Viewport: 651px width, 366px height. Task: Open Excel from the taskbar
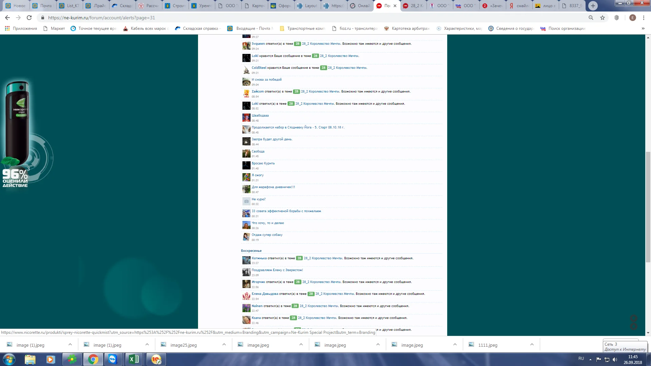tap(134, 359)
